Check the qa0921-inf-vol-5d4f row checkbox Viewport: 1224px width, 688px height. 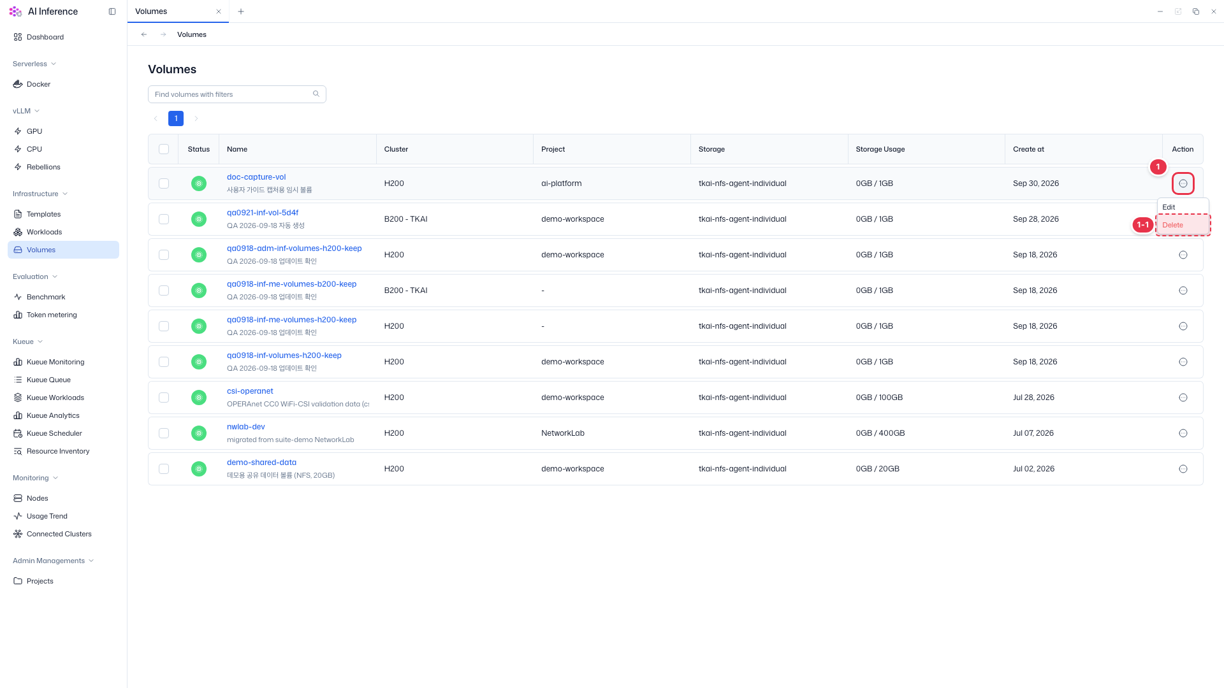click(x=164, y=219)
